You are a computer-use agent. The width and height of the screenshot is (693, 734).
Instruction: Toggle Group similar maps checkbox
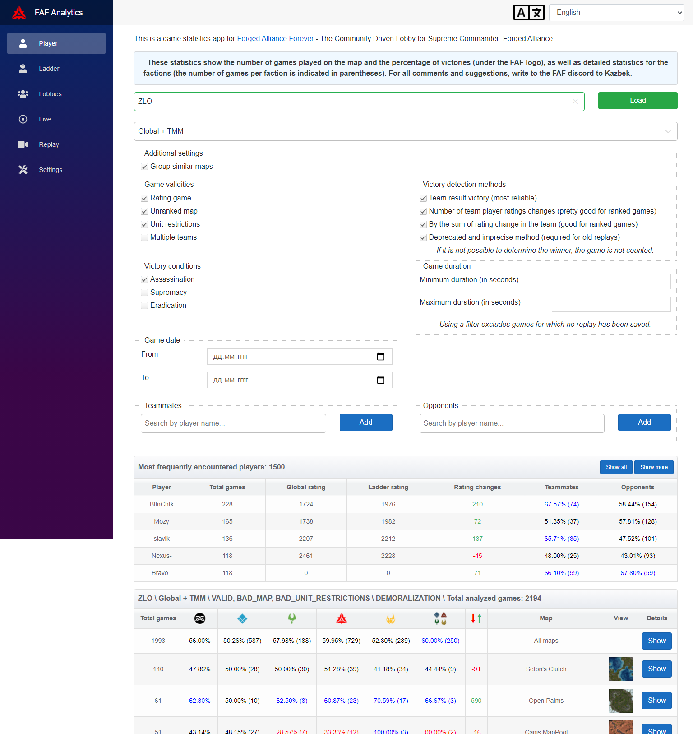(144, 167)
